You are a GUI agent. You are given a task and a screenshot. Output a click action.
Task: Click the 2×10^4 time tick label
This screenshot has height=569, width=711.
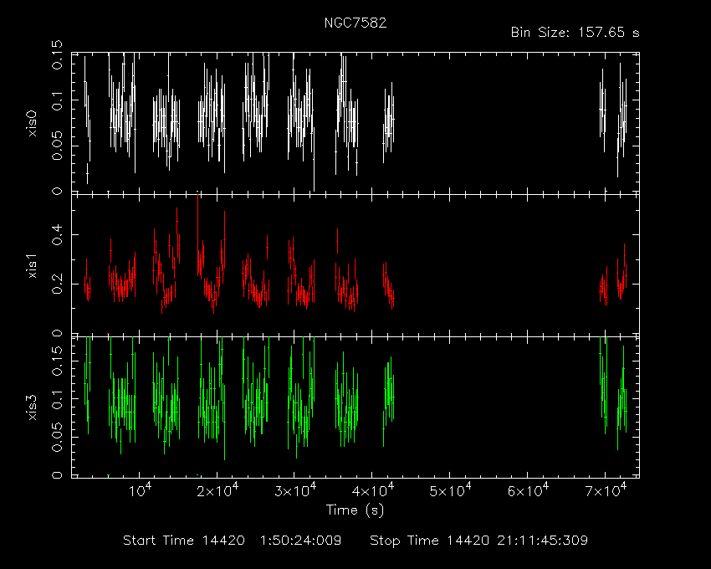click(217, 490)
